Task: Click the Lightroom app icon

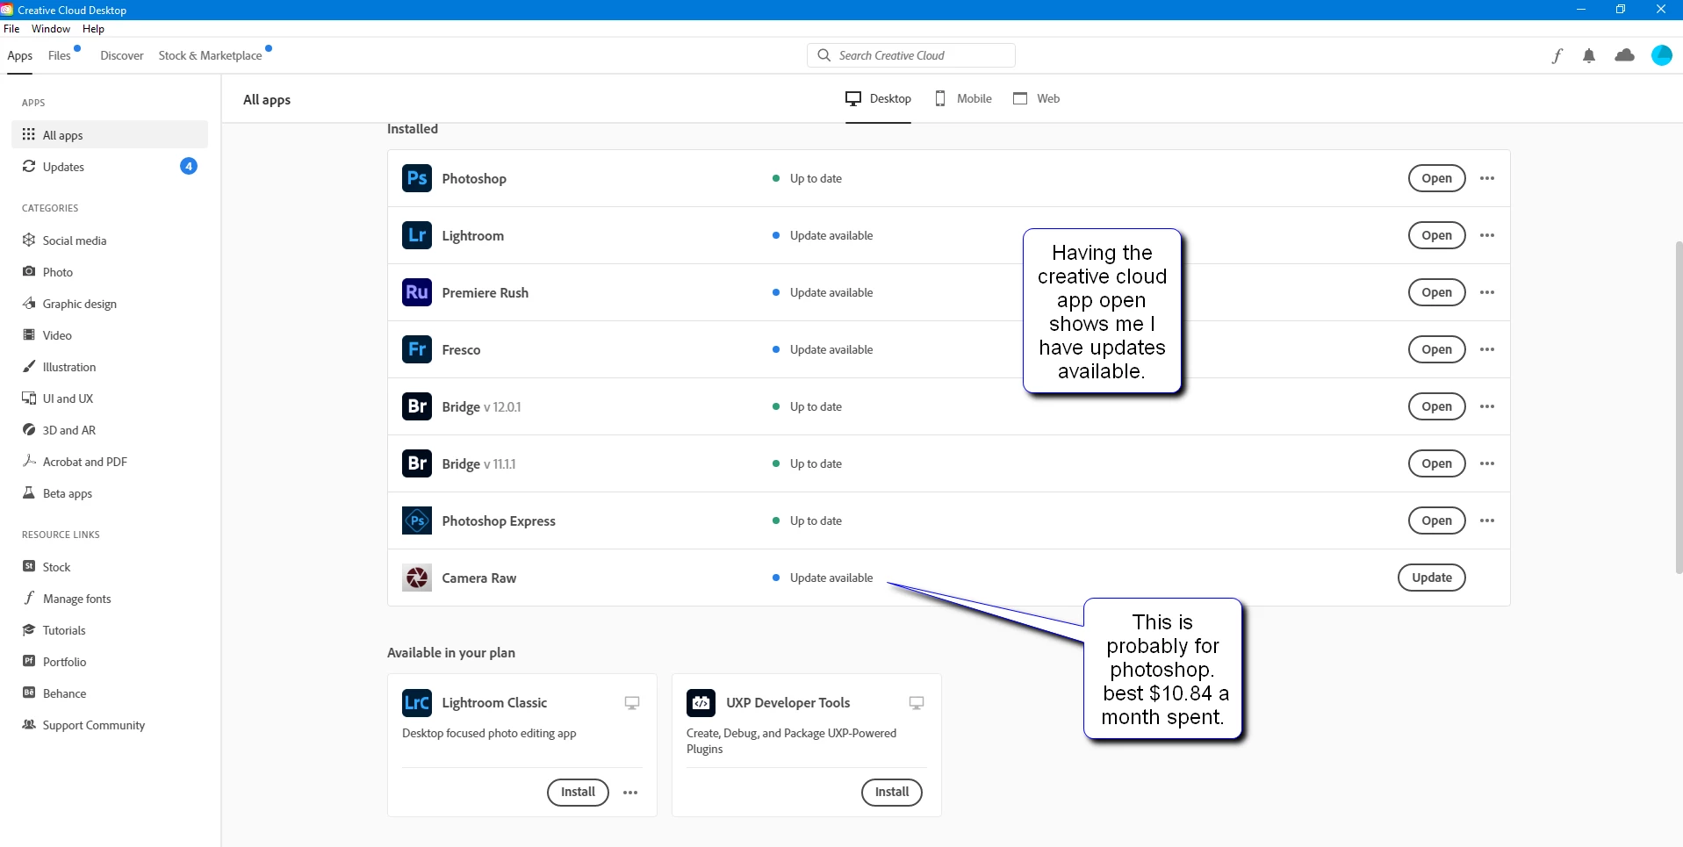Action: (x=417, y=235)
